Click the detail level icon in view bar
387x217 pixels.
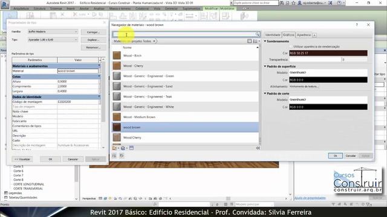[100, 198]
